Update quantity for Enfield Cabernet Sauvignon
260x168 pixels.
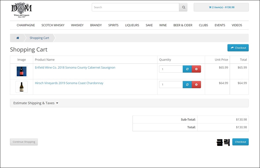pyautogui.click(x=187, y=69)
